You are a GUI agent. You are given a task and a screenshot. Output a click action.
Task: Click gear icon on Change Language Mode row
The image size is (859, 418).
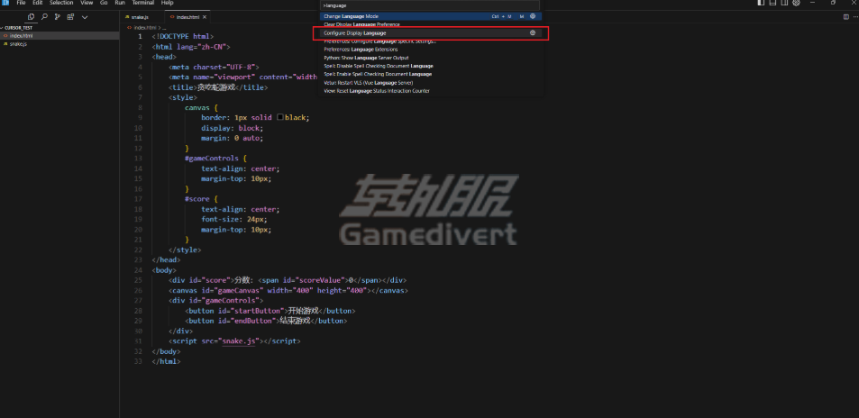tap(533, 16)
